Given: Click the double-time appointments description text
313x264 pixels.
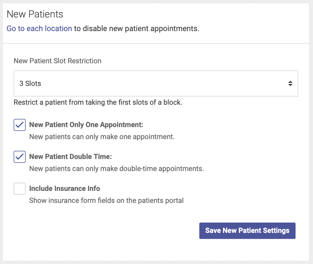Looking at the screenshot, I should pyautogui.click(x=117, y=169).
